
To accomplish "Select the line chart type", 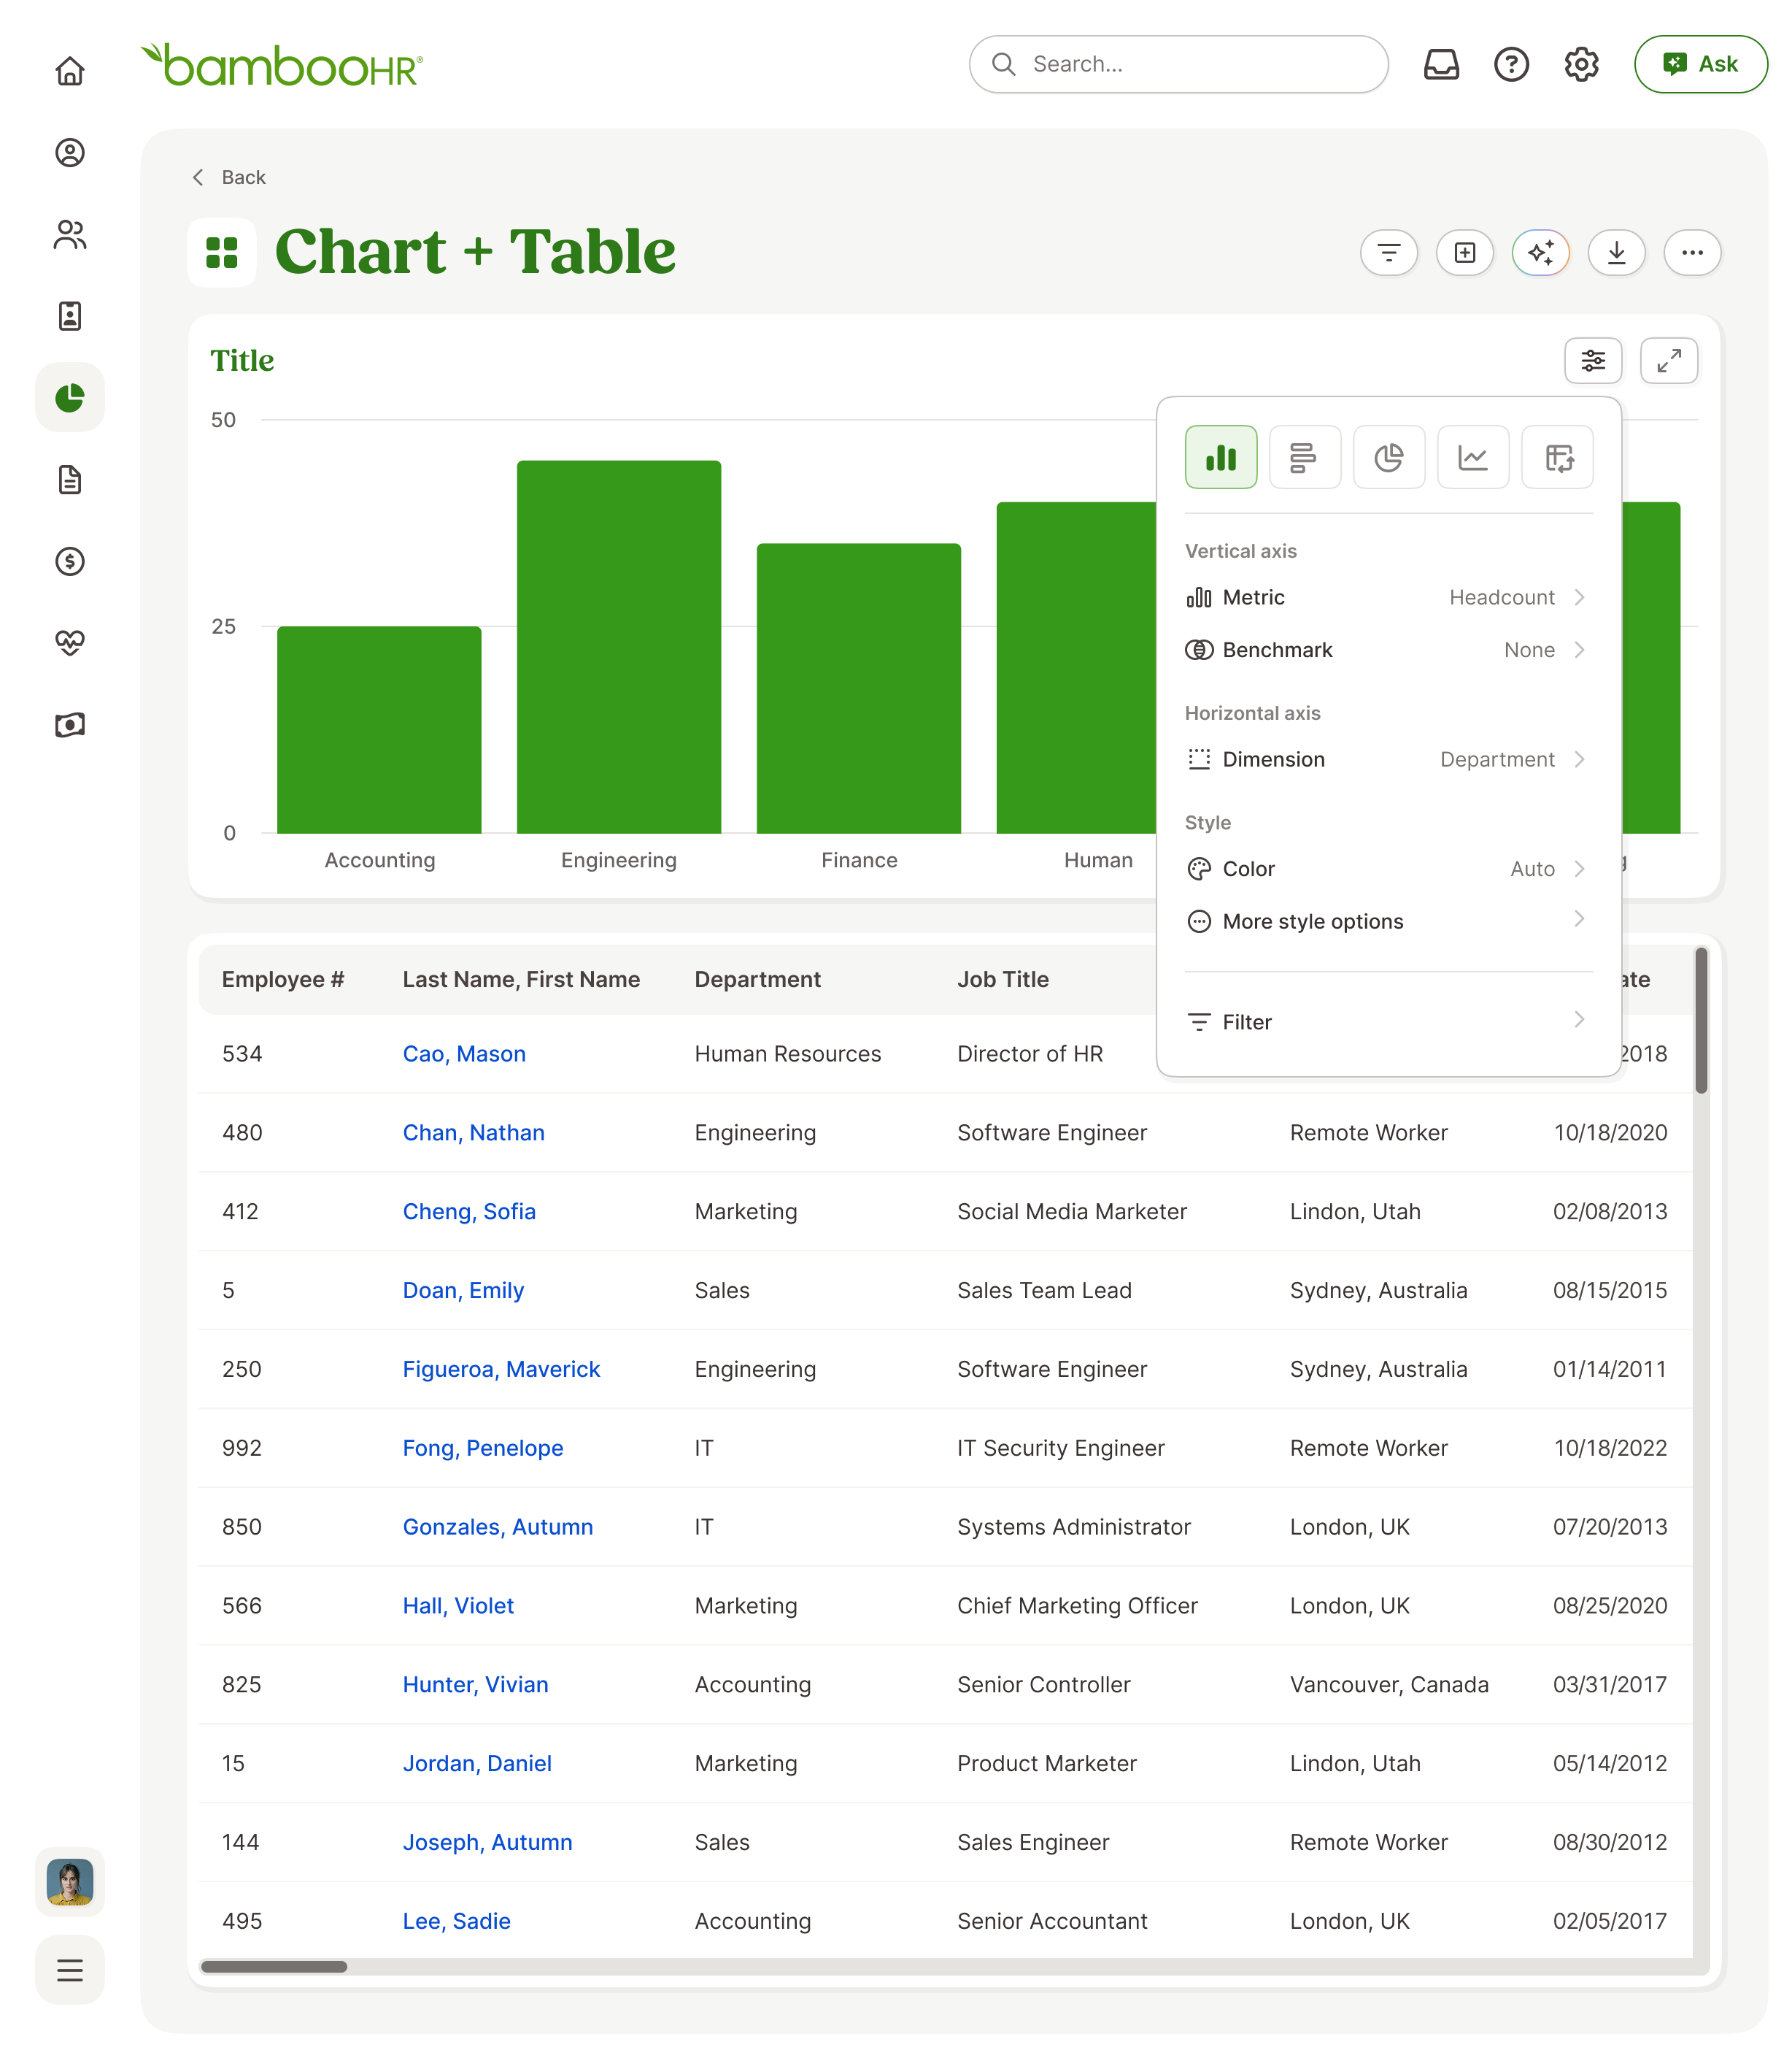I will point(1472,457).
